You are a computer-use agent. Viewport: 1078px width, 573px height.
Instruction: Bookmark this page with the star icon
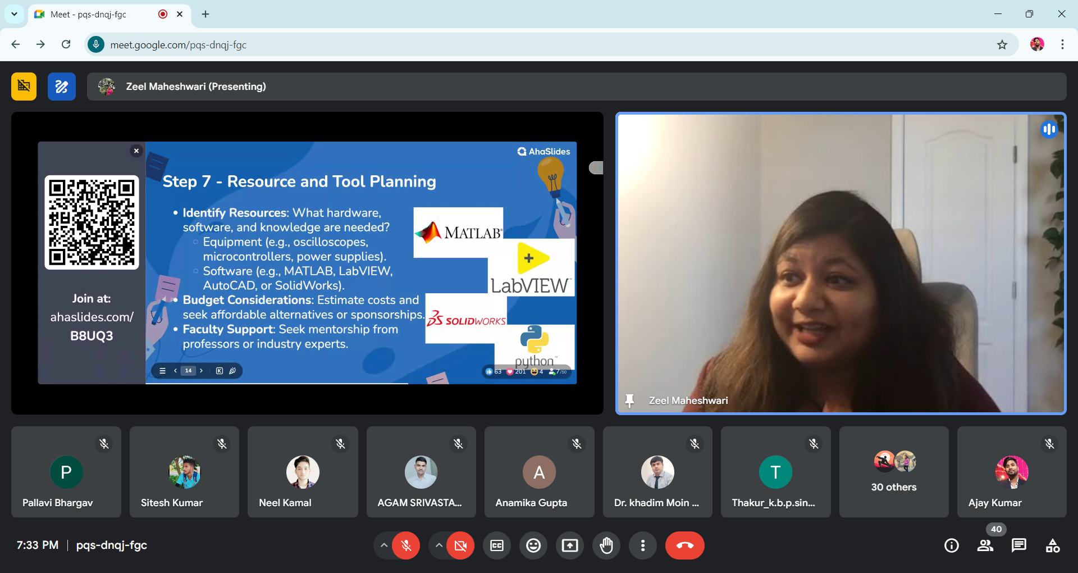tap(1002, 45)
